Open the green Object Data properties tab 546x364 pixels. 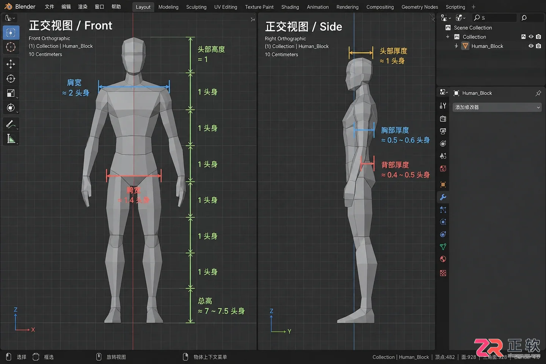coord(443,247)
